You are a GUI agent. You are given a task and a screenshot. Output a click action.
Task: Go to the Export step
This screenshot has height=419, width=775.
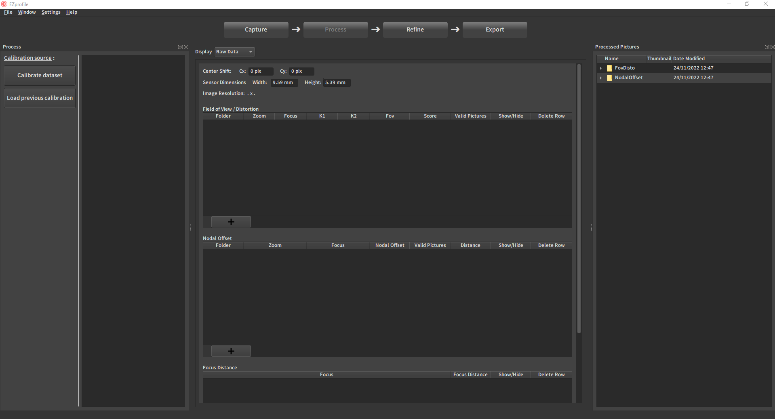coord(495,29)
